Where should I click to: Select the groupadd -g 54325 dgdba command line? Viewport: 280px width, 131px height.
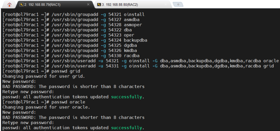point(70,45)
